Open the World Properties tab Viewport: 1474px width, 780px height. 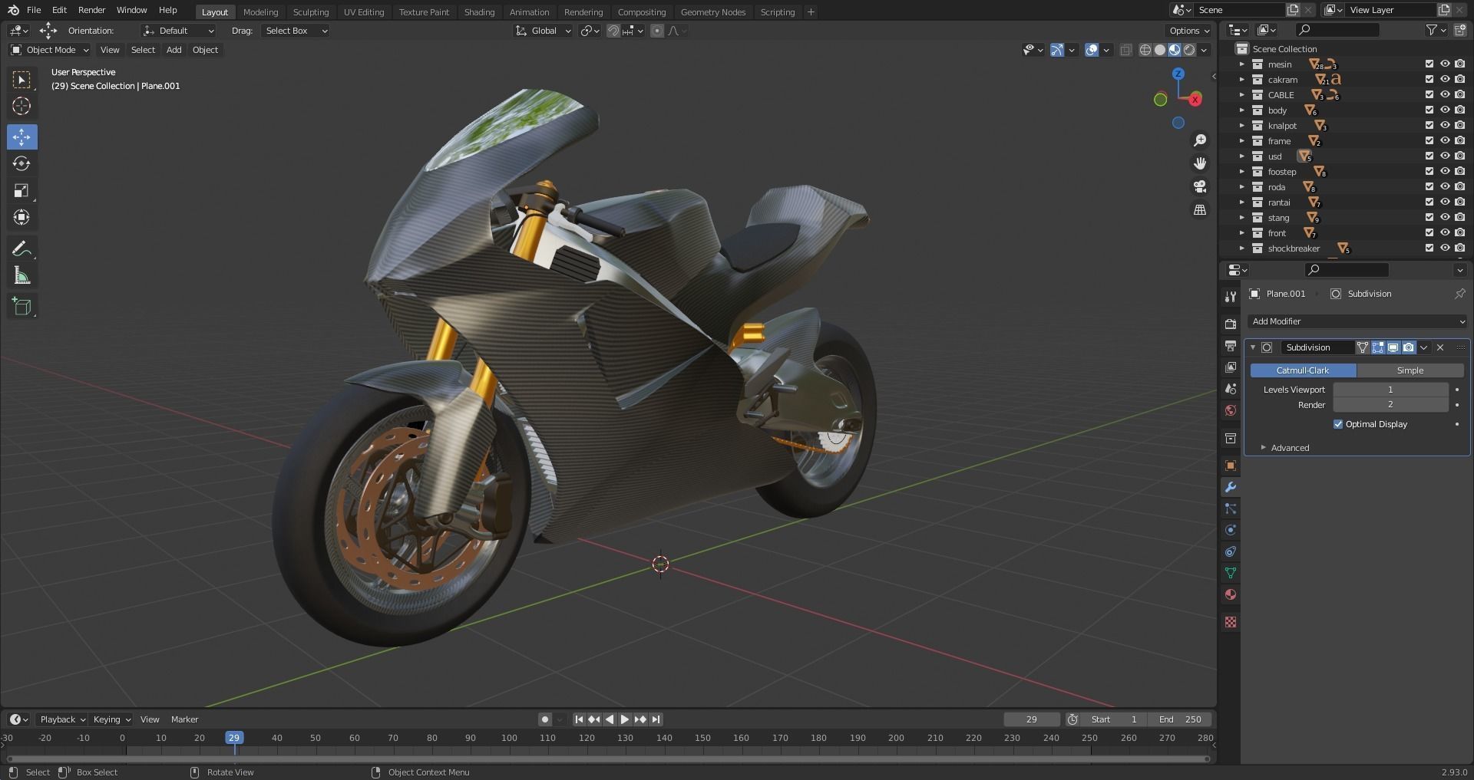tap(1231, 410)
